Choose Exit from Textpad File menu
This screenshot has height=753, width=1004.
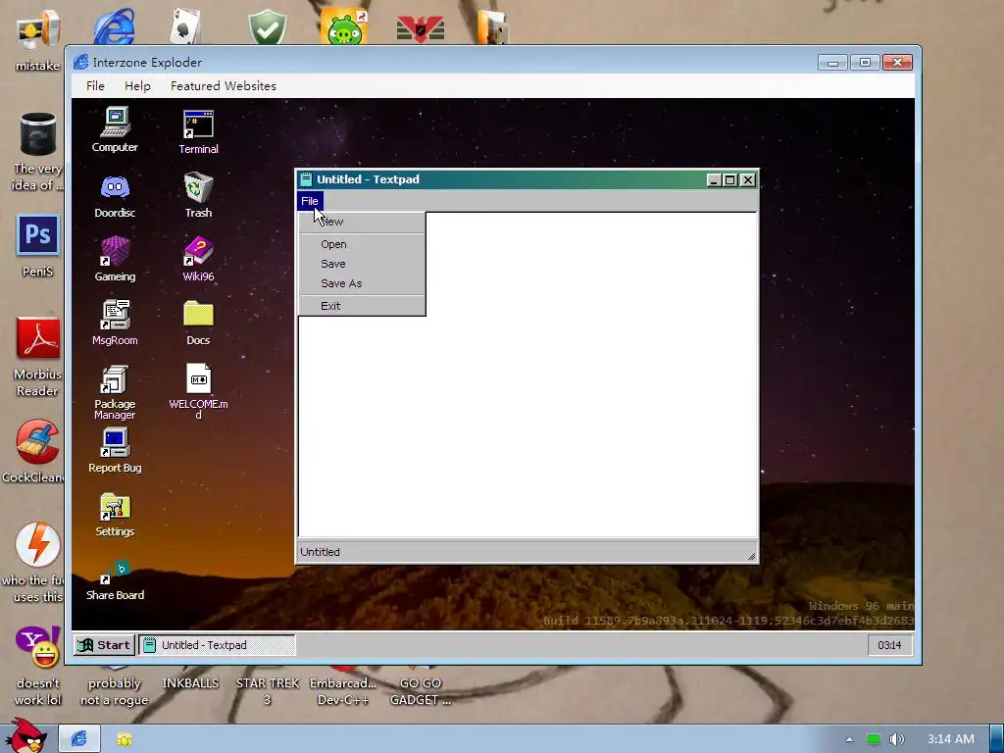(362, 306)
